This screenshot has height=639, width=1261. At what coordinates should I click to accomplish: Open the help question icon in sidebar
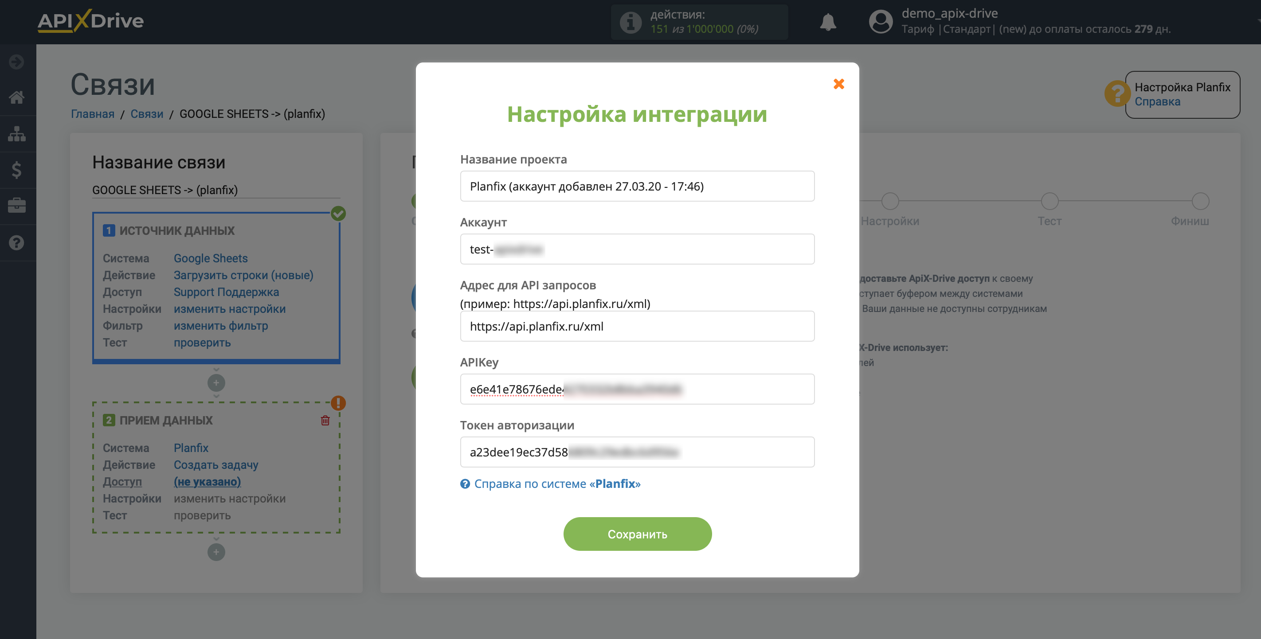coord(17,242)
